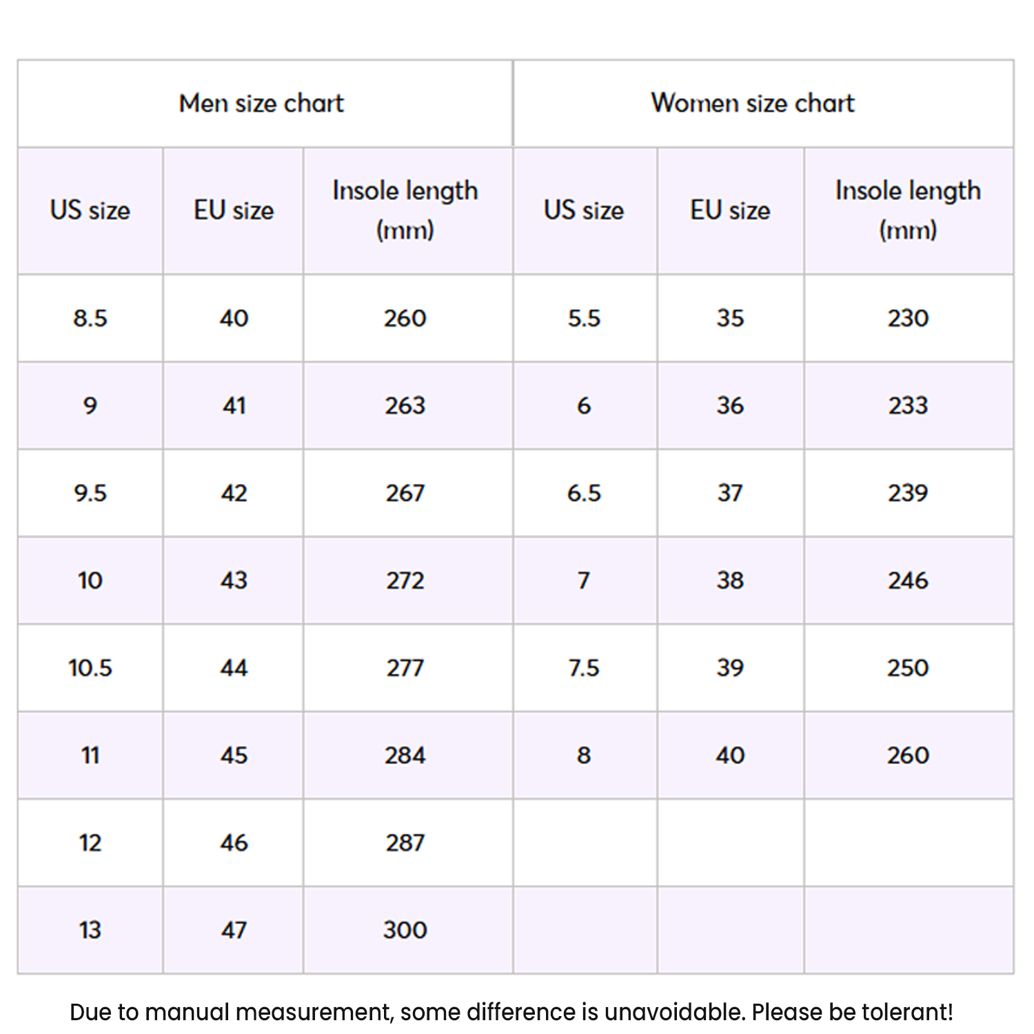This screenshot has width=1034, height=1034.
Task: Select men's US size 8.5 cell
Action: [90, 318]
